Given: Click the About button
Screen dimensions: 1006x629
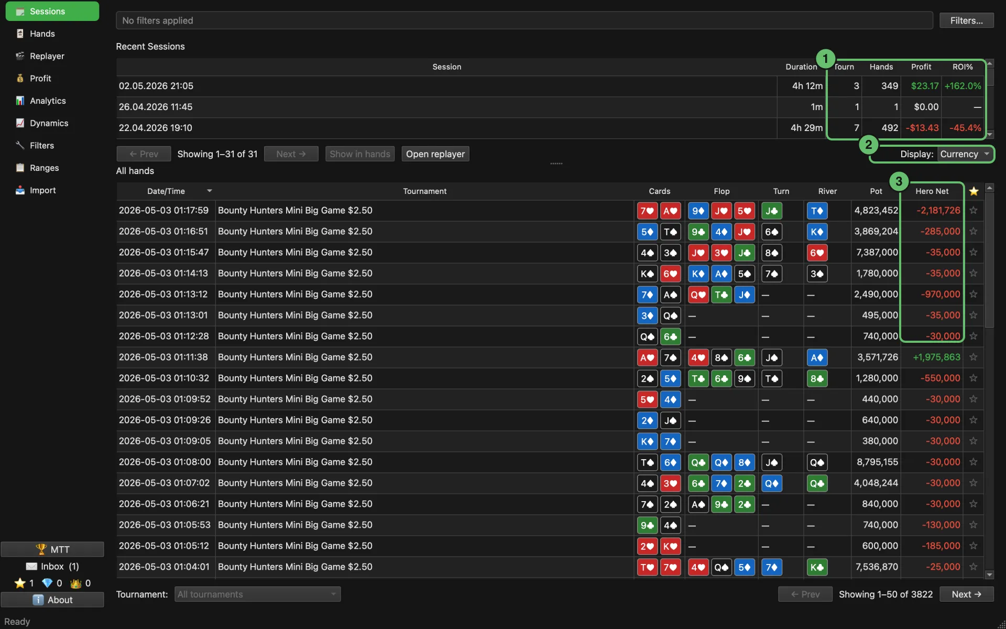Looking at the screenshot, I should 52,600.
